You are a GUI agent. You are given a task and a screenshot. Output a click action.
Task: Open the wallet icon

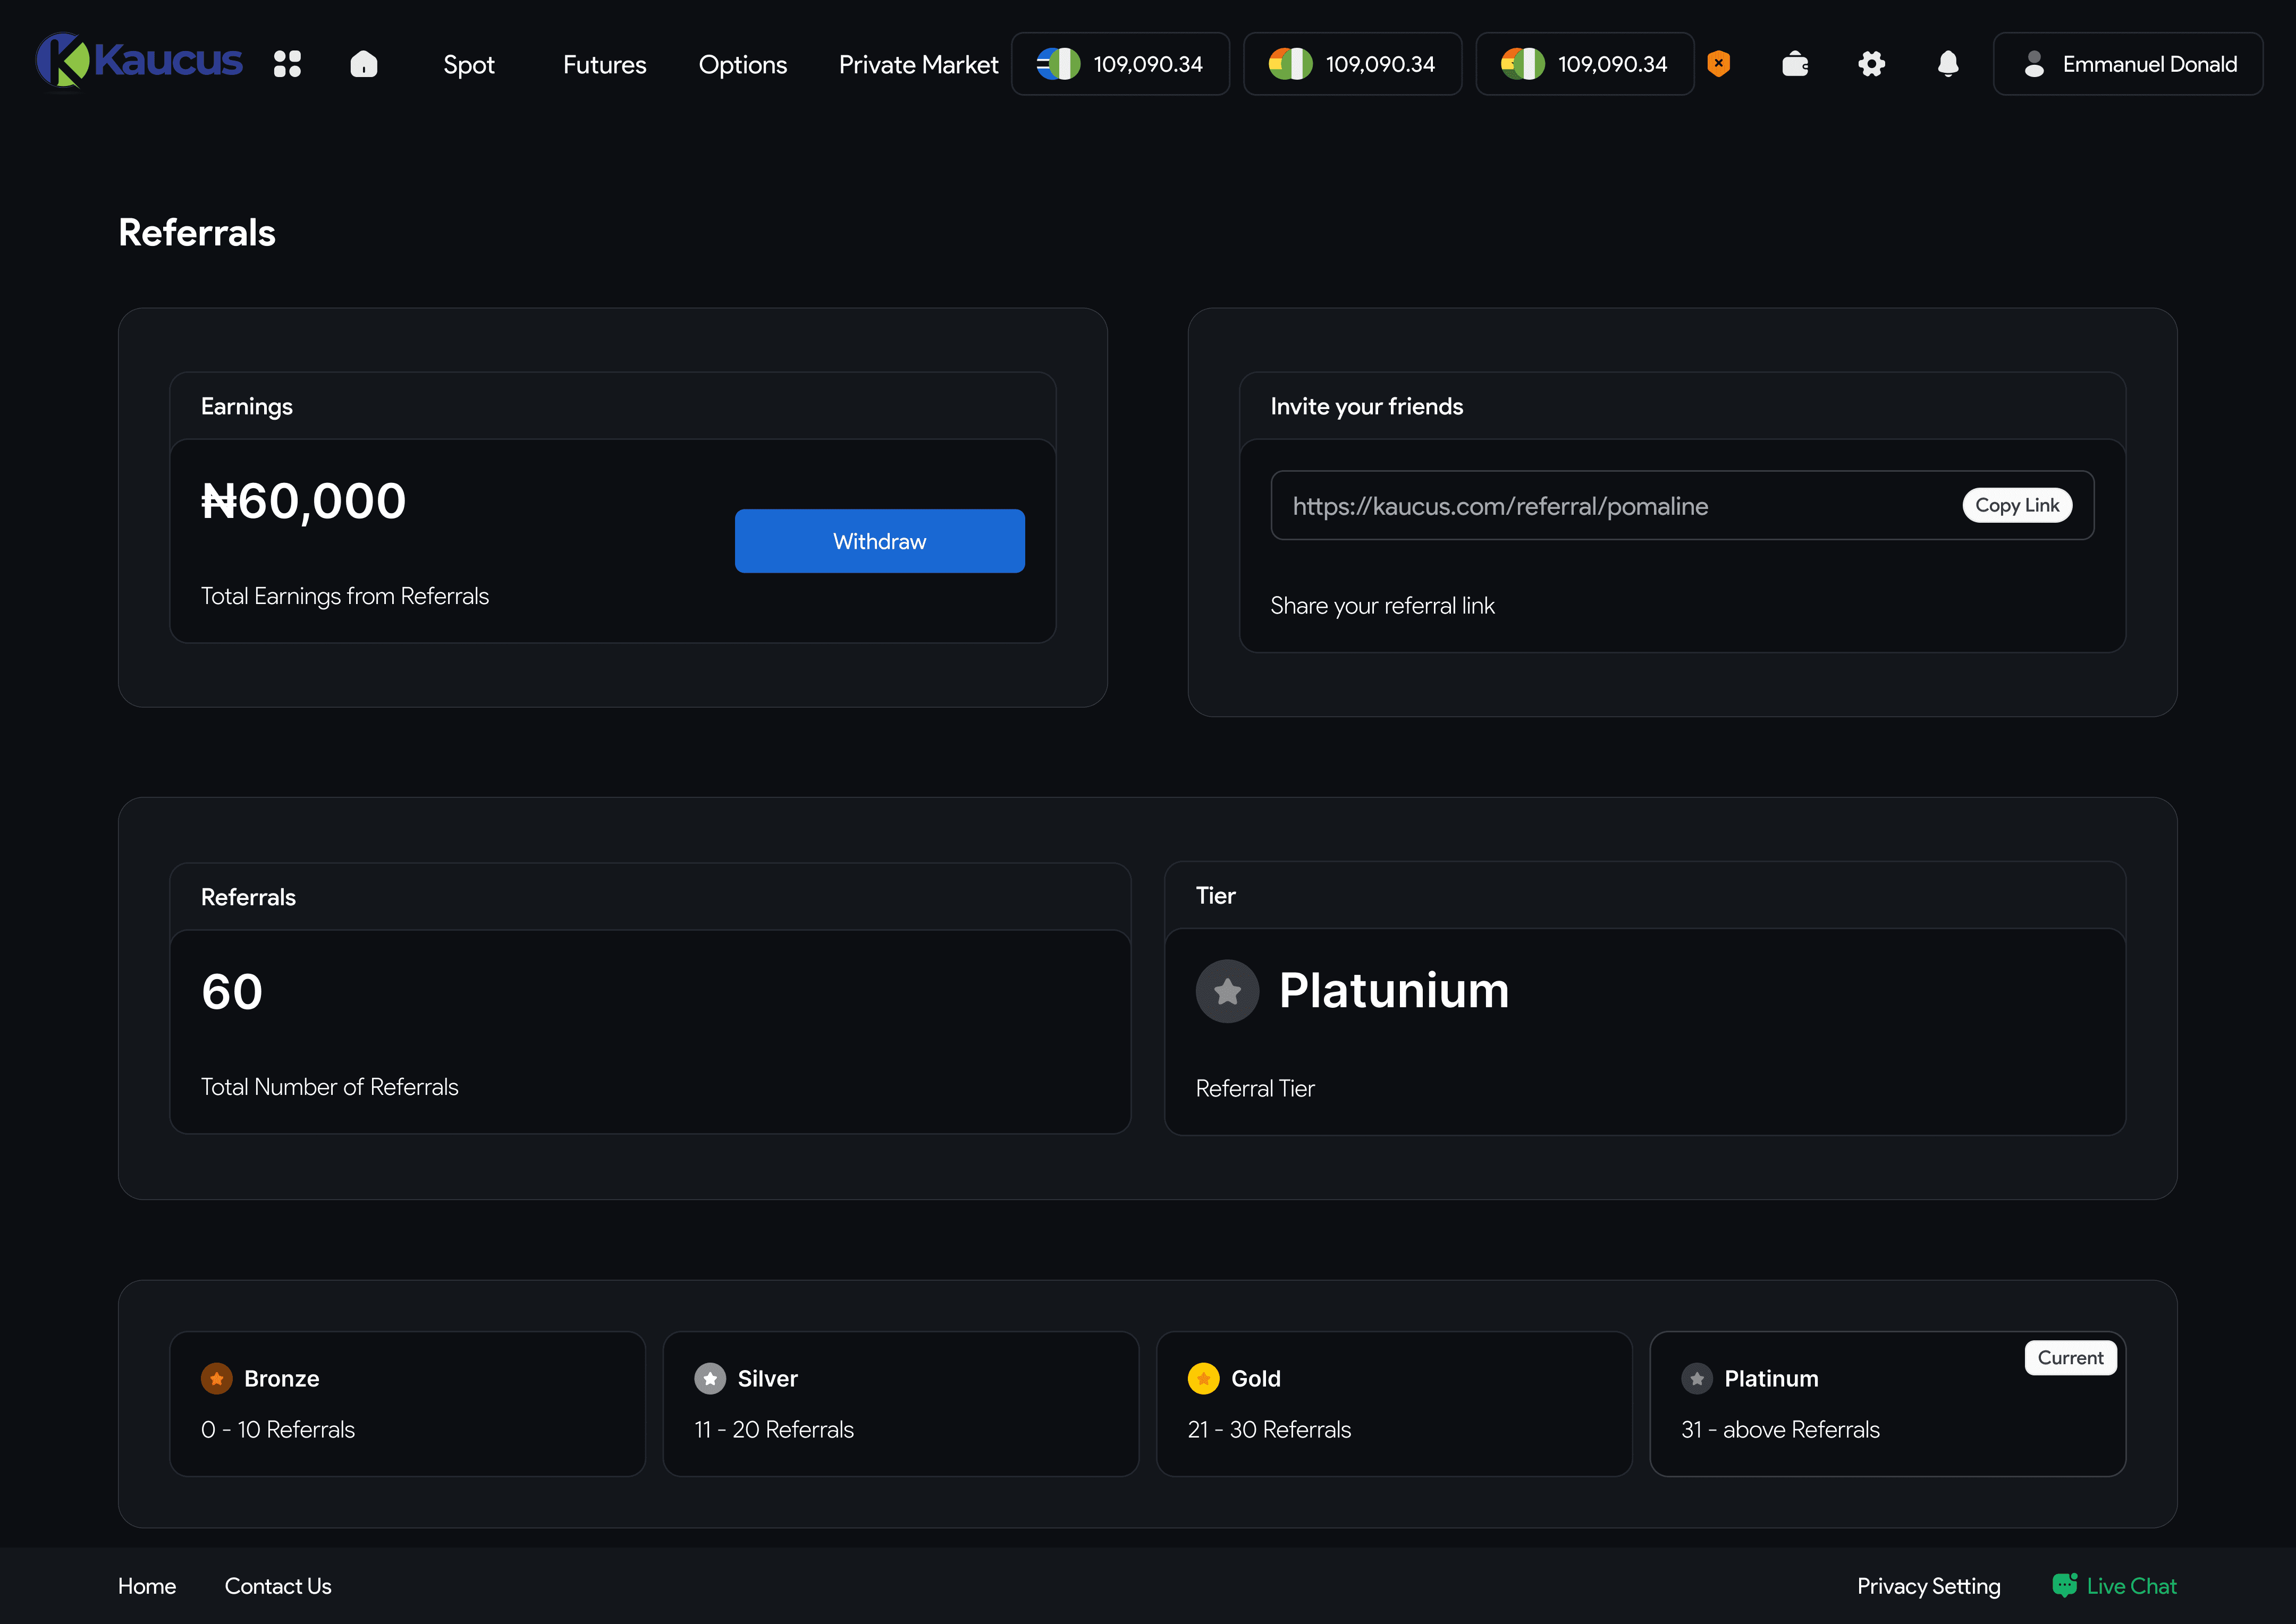1795,64
